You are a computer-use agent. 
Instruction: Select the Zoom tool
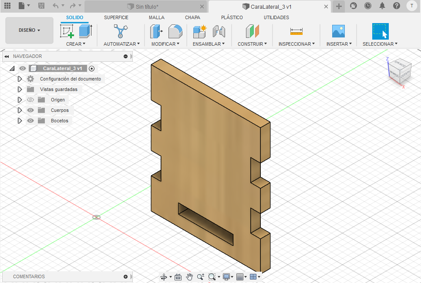pyautogui.click(x=201, y=277)
